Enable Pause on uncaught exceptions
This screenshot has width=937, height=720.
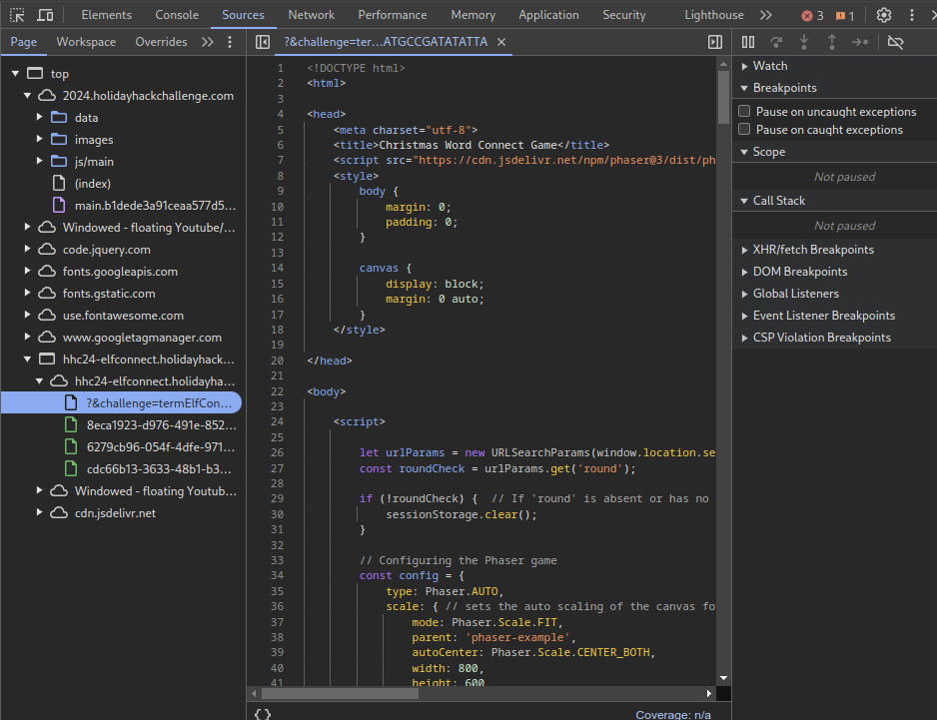pos(744,111)
